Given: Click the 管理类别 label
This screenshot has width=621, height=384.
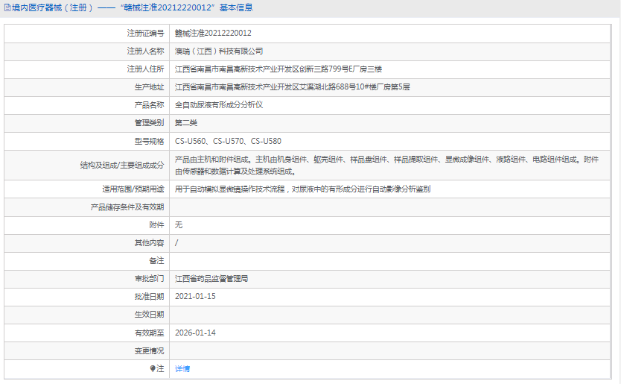Looking at the screenshot, I should 149,123.
